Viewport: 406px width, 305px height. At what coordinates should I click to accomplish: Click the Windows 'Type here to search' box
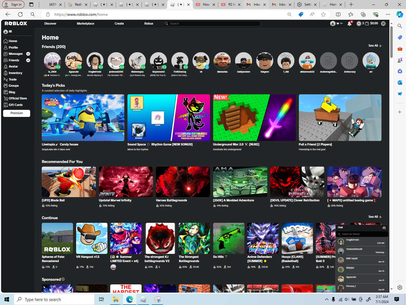[54, 299]
